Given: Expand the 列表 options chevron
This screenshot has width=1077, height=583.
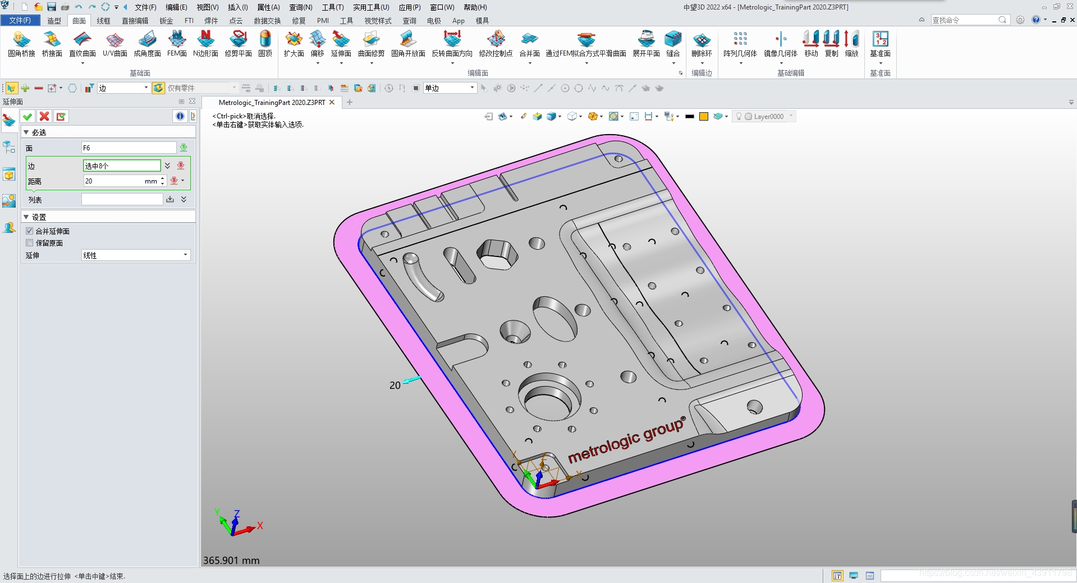Looking at the screenshot, I should click(x=184, y=199).
